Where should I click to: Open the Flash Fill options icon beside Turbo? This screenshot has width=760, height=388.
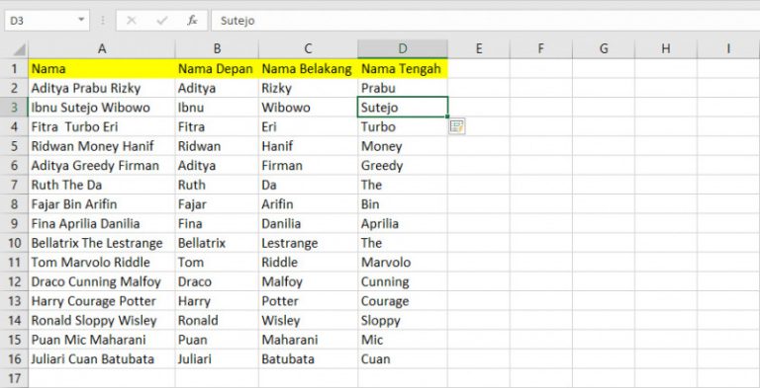[x=456, y=126]
